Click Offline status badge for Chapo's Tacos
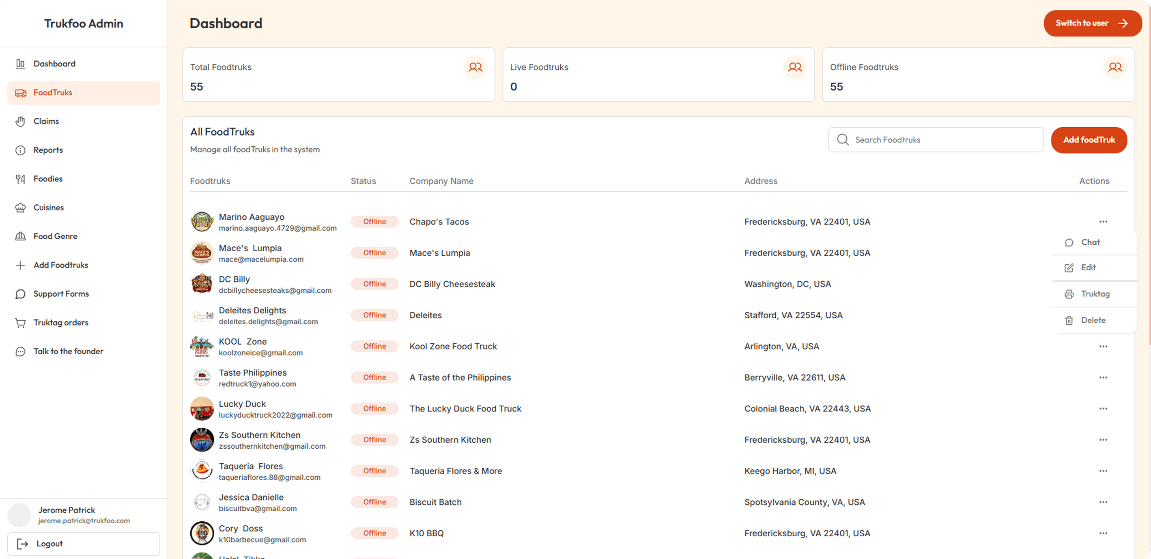Viewport: 1151px width, 559px height. pos(374,221)
